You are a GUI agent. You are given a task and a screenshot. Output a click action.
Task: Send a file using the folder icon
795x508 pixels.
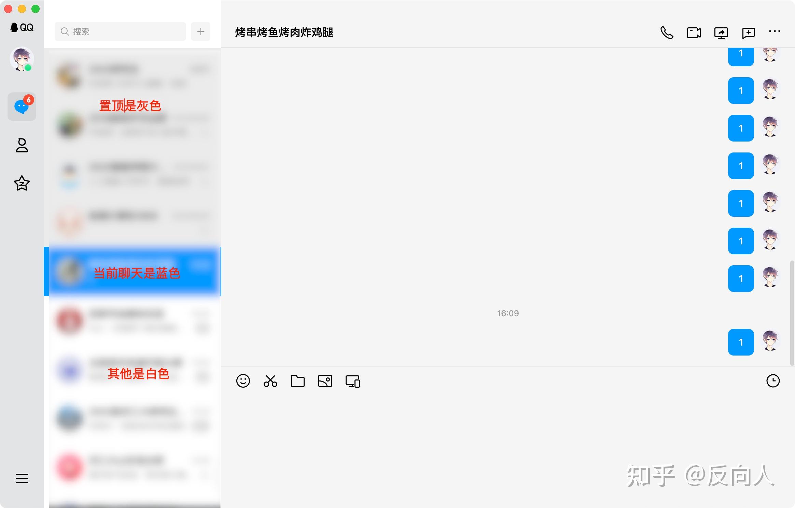[x=297, y=381]
